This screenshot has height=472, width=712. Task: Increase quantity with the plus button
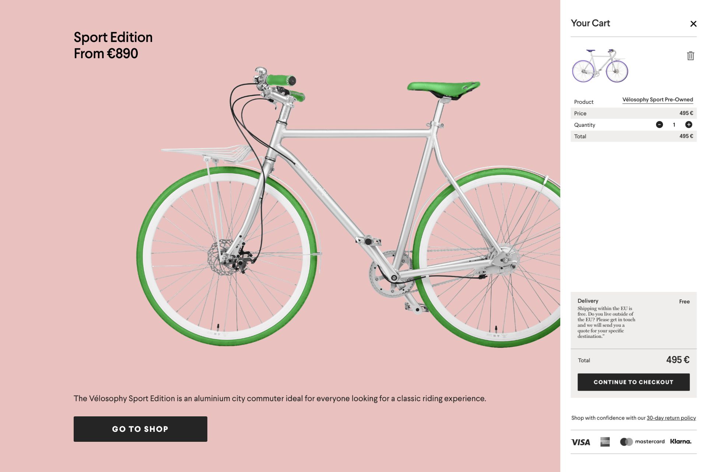(688, 125)
